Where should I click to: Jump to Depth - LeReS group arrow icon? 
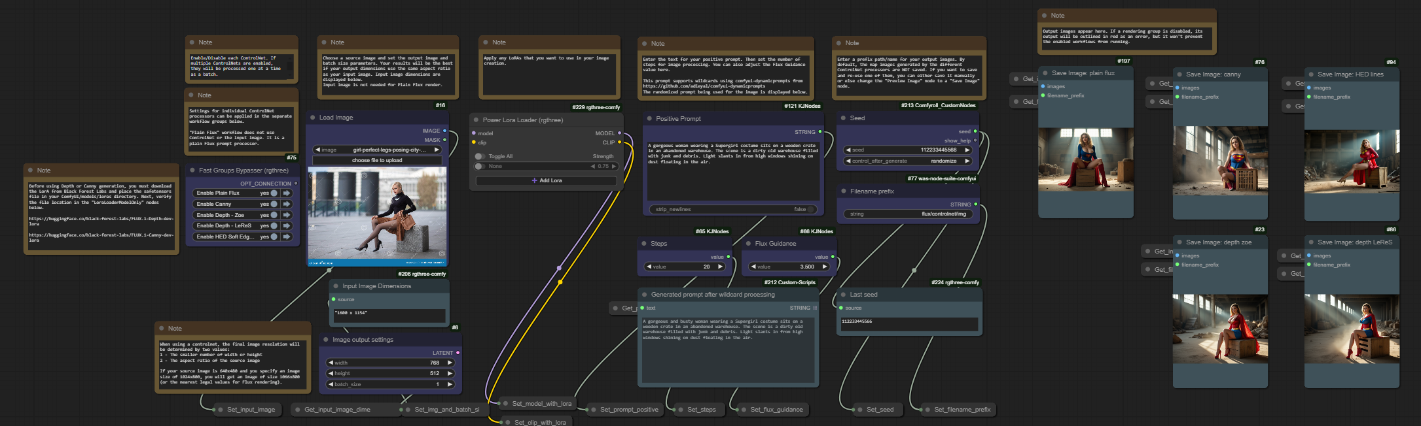pos(287,226)
